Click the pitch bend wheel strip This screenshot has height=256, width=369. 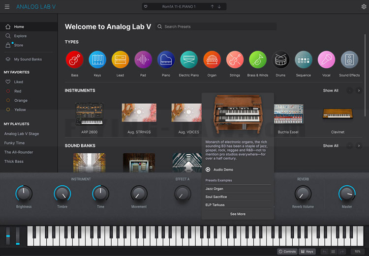[8, 236]
